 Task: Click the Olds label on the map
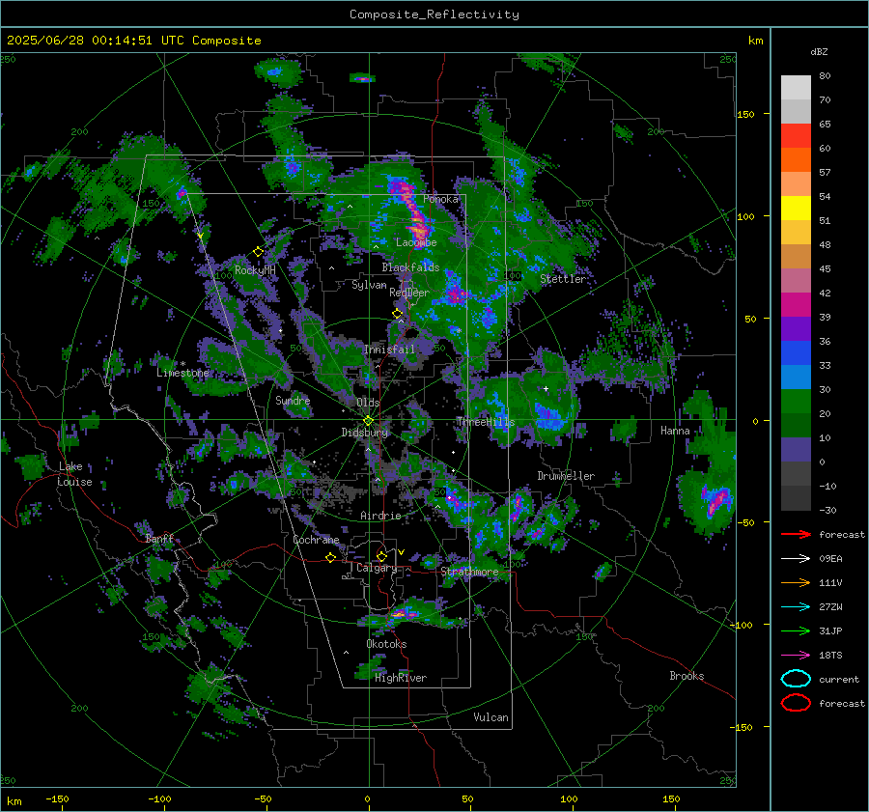click(368, 402)
